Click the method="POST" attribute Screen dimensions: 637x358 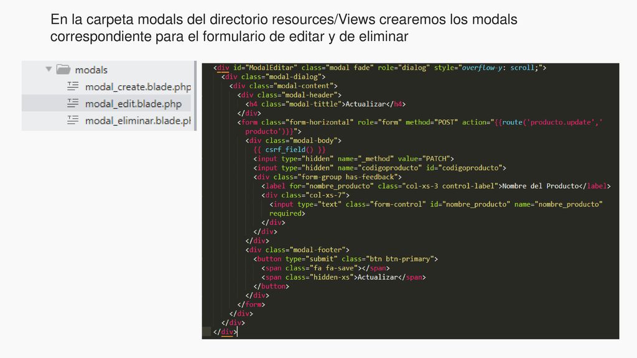tap(432, 122)
